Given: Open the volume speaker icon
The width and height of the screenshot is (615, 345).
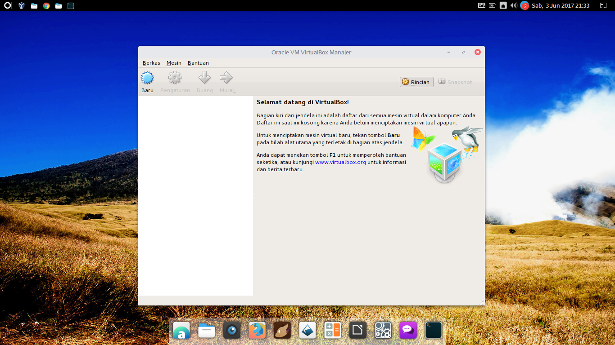Looking at the screenshot, I should (x=514, y=5).
